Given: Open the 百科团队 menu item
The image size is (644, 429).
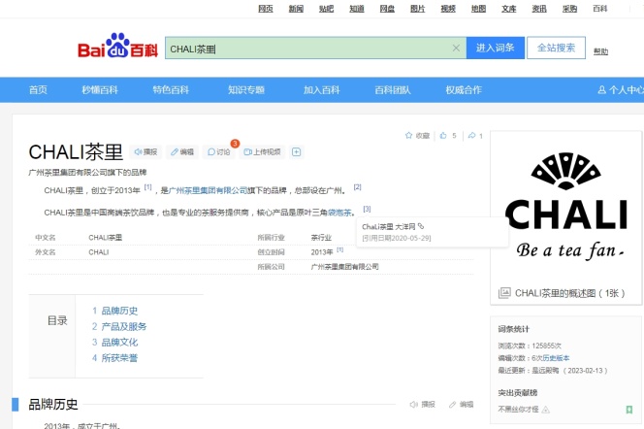Looking at the screenshot, I should coord(393,89).
